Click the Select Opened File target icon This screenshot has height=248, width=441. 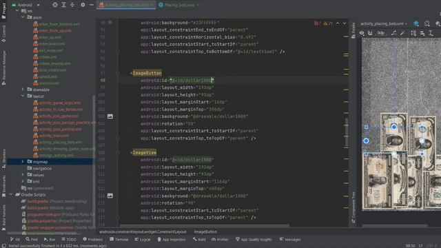click(x=55, y=5)
